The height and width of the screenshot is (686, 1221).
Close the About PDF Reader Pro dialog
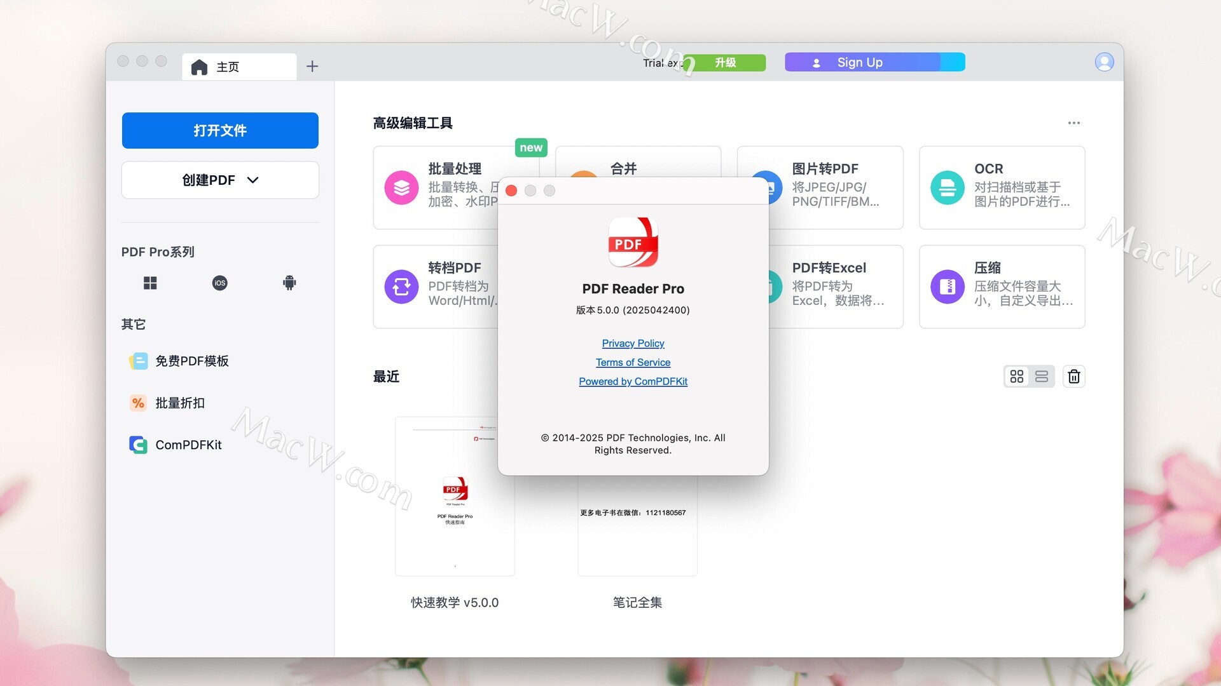coord(511,191)
